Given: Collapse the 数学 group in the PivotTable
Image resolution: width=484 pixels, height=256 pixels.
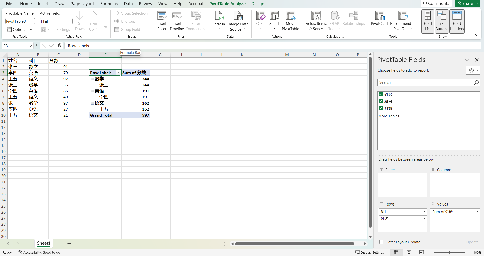Looking at the screenshot, I should 92,79.
